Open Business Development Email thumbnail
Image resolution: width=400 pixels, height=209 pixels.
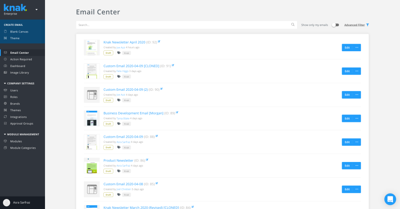click(92, 118)
